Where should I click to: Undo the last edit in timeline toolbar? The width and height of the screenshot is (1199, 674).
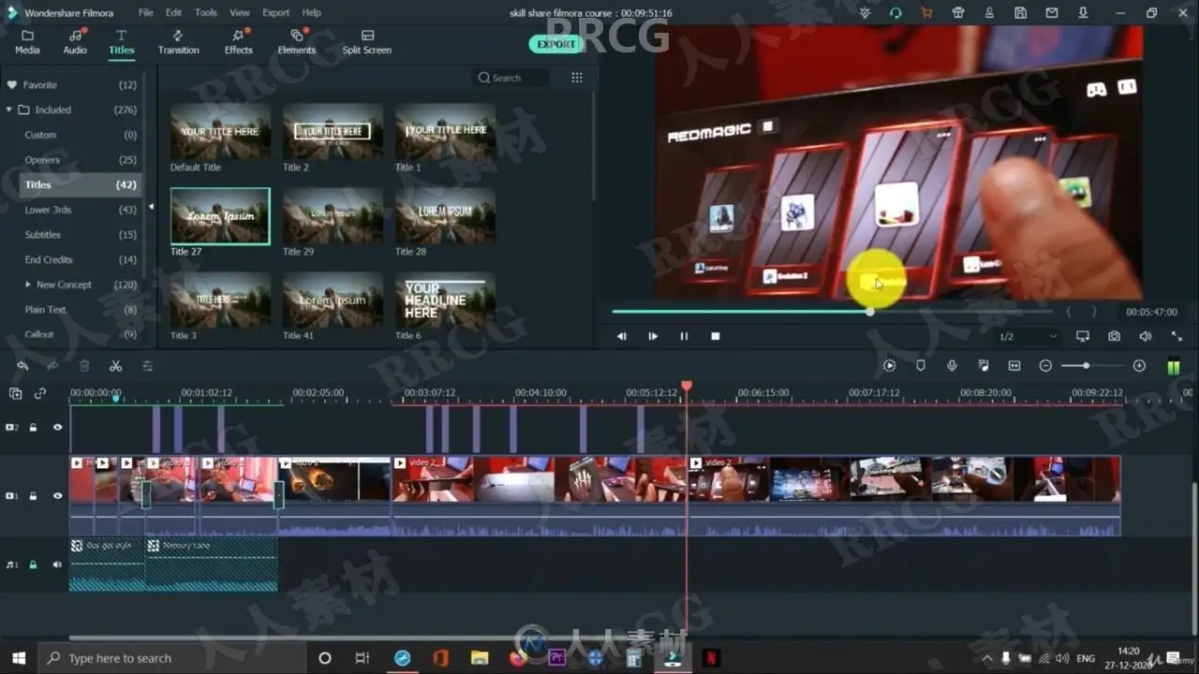[x=22, y=366]
